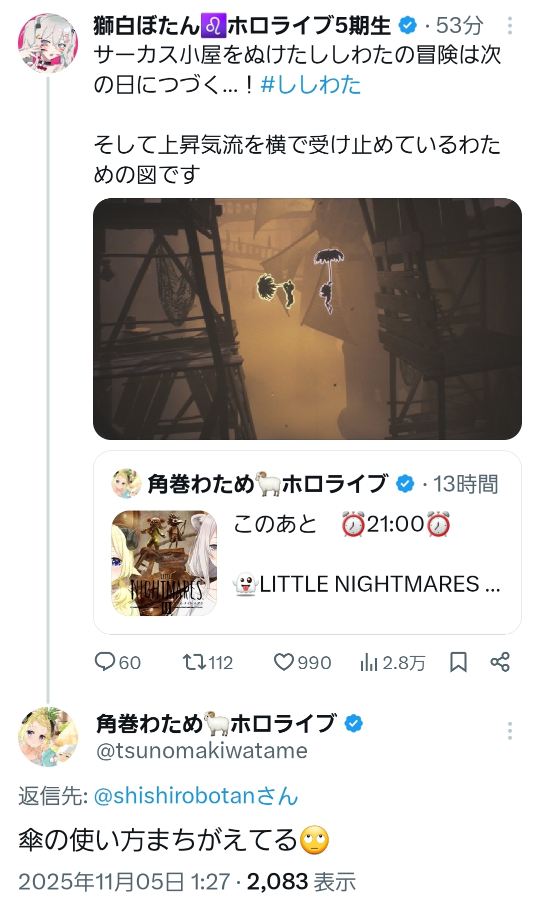Open more options on Botan's tweet
The image size is (540, 911).
click(x=509, y=26)
